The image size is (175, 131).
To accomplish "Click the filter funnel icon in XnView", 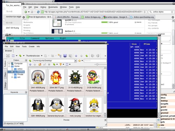I will pyautogui.click(x=61, y=64).
